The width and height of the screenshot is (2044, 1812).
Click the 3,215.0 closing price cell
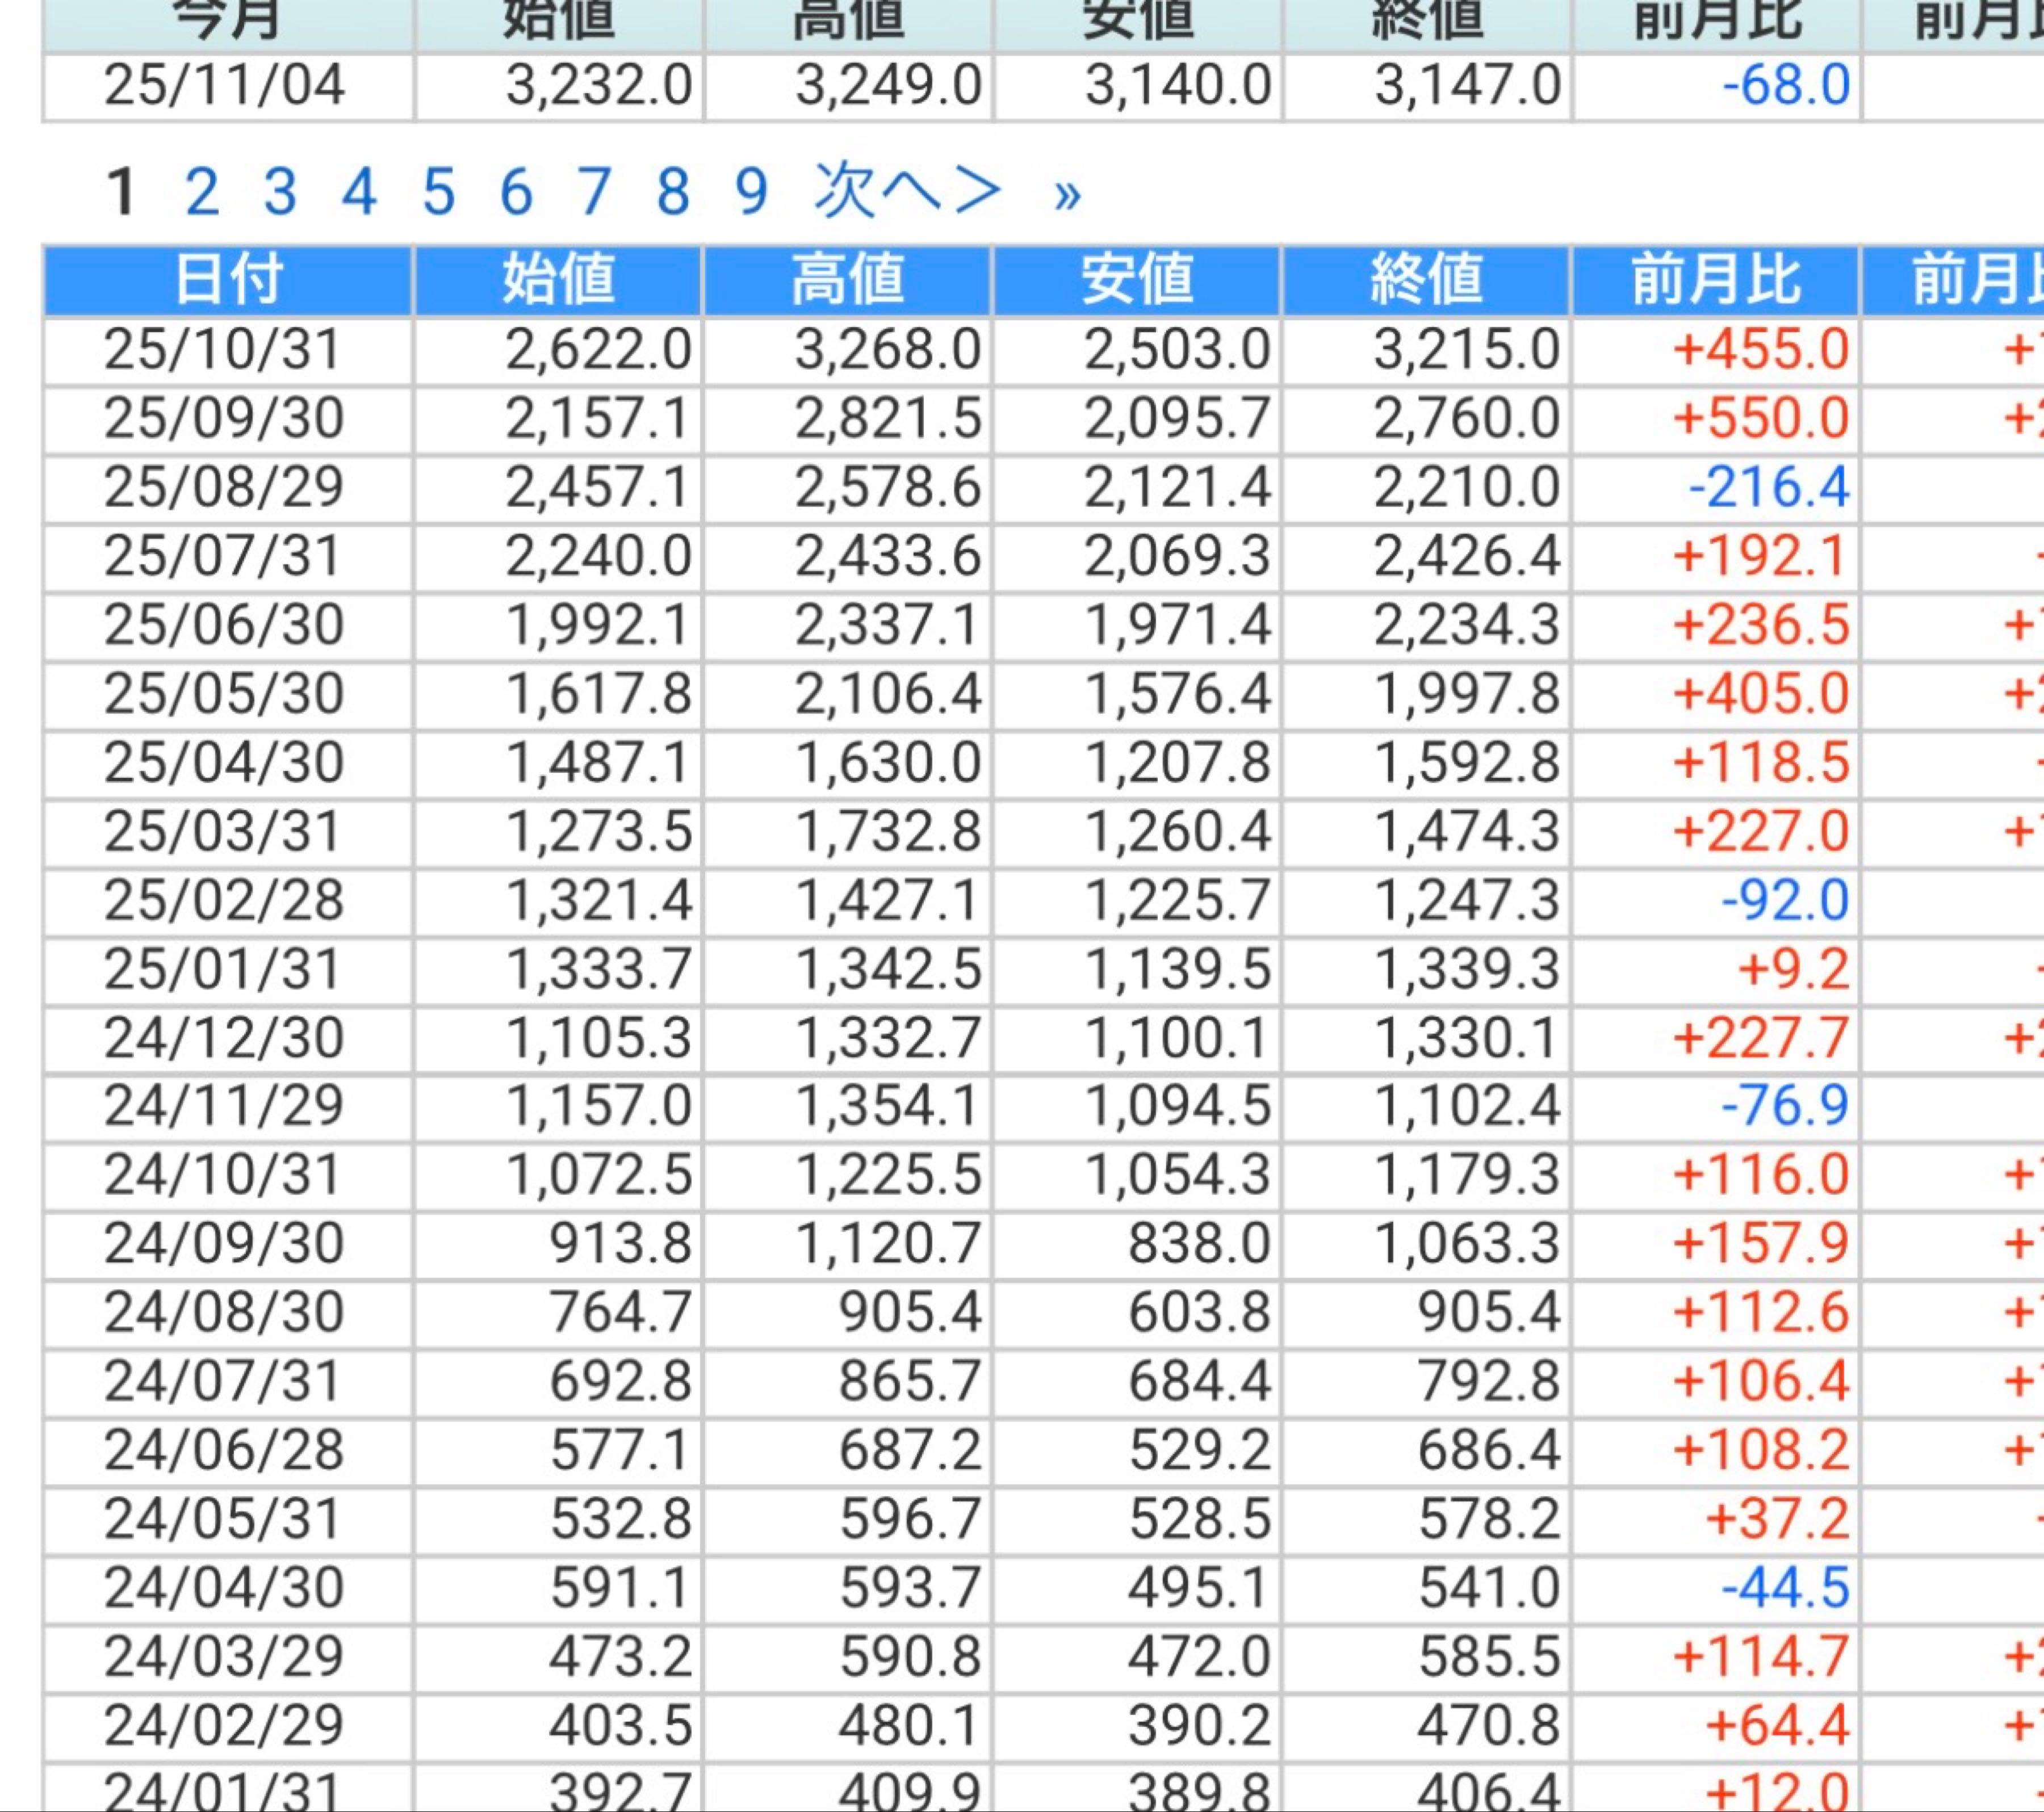[1466, 350]
